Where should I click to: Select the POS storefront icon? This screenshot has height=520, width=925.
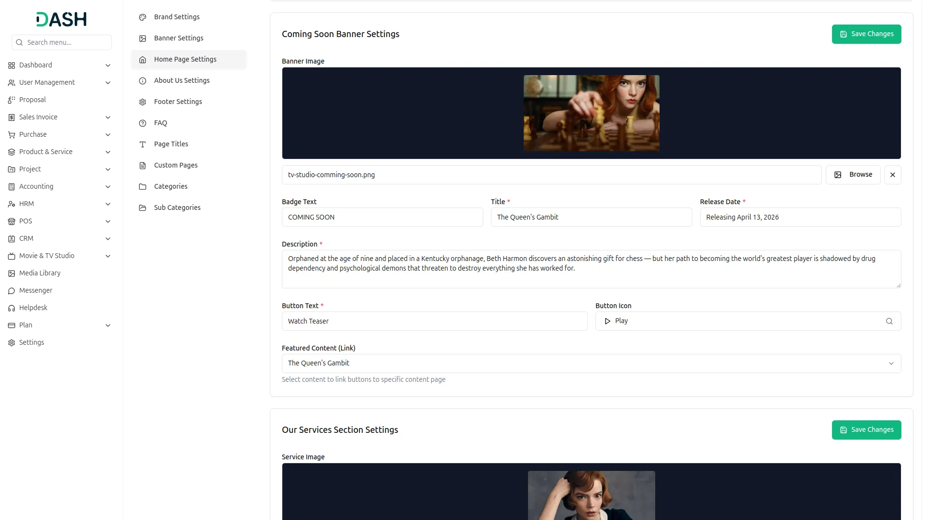click(11, 221)
